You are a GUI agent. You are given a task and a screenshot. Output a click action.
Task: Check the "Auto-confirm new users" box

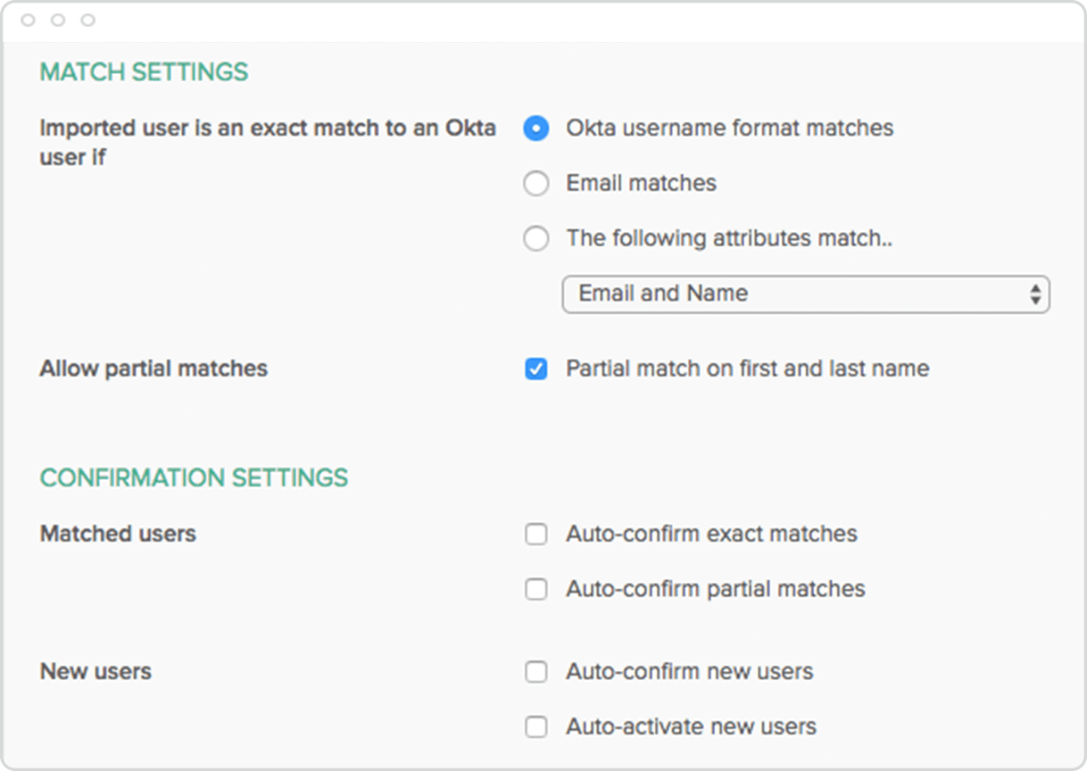pos(535,672)
